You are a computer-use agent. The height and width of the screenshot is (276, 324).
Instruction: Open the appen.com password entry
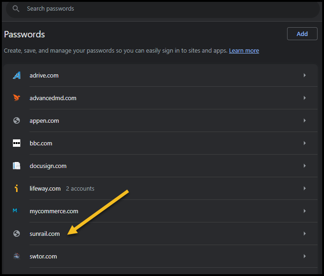coord(161,120)
